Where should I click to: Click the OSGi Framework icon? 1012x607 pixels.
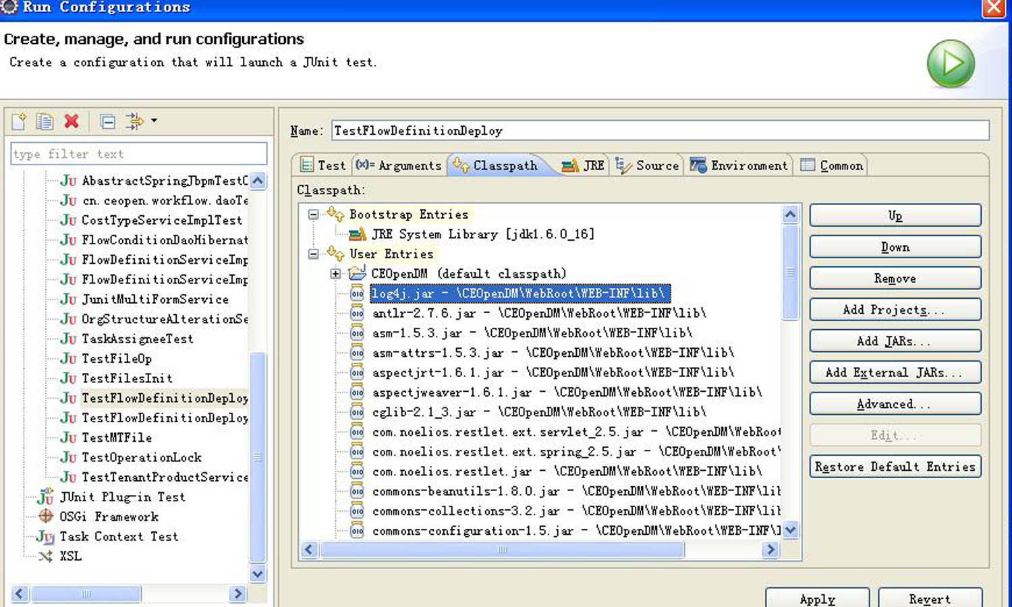point(46,517)
